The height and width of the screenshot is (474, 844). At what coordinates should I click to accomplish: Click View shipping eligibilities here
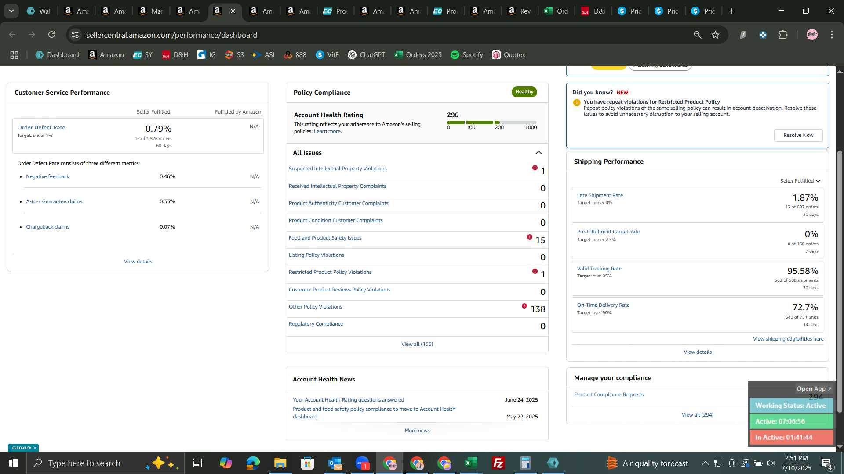pyautogui.click(x=788, y=339)
